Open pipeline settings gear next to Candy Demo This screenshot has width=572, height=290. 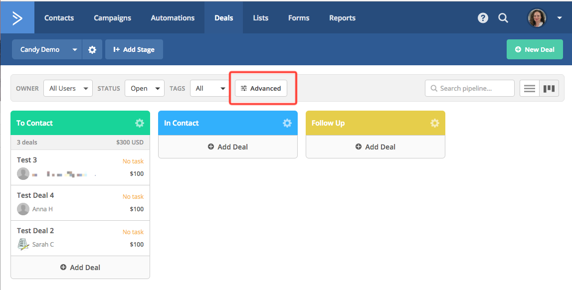click(x=92, y=50)
